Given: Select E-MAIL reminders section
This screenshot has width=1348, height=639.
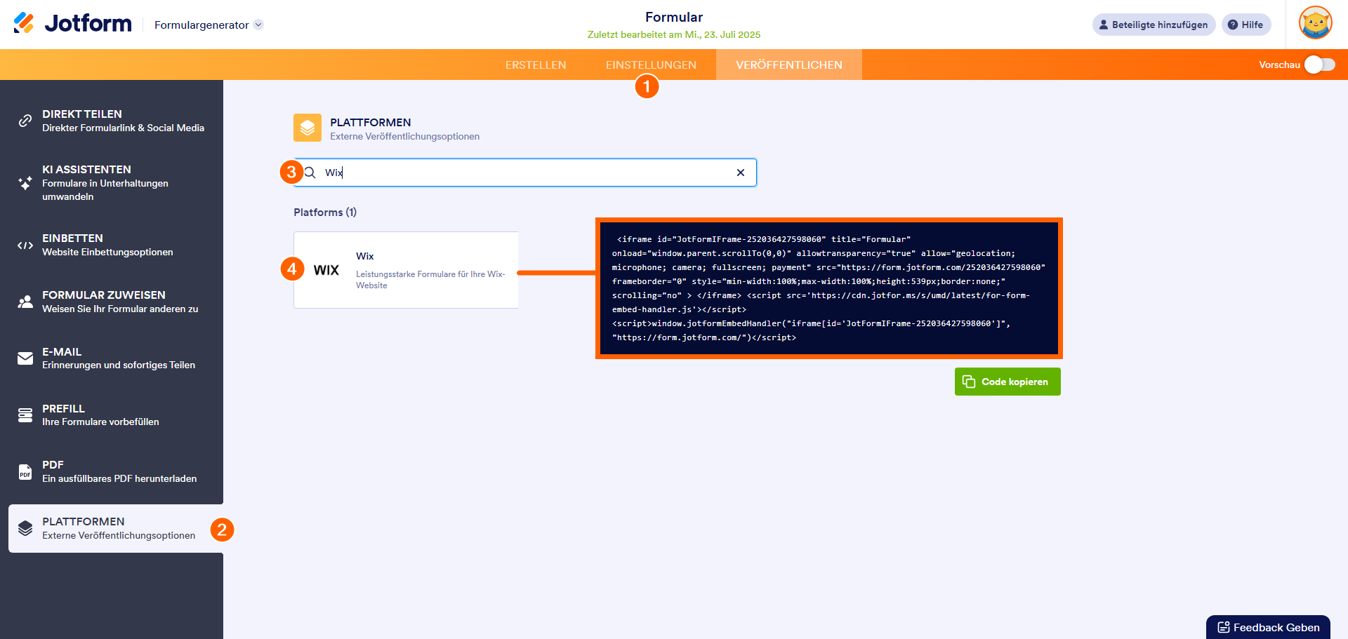Looking at the screenshot, I should tap(112, 358).
